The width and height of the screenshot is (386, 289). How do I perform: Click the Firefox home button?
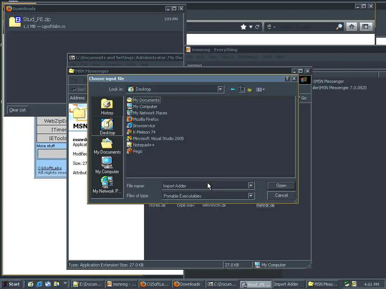[x=352, y=27]
